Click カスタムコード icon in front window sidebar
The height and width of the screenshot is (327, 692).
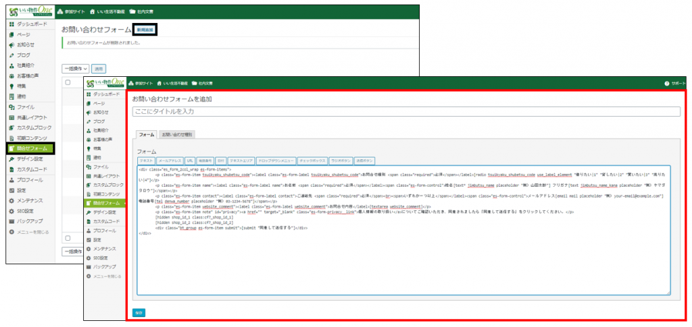(x=89, y=222)
